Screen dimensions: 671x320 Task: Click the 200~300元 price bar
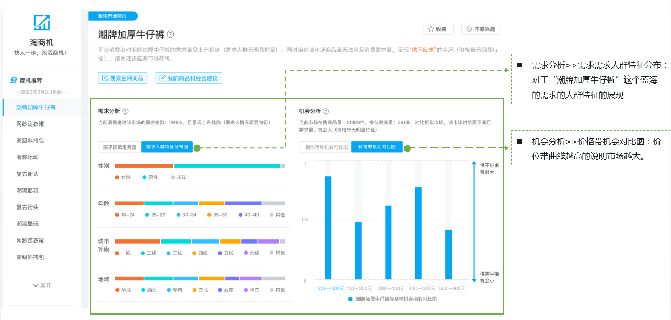(x=328, y=227)
